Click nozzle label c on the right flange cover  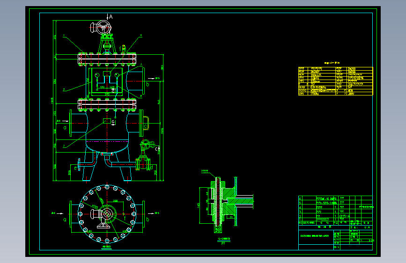[146, 126]
